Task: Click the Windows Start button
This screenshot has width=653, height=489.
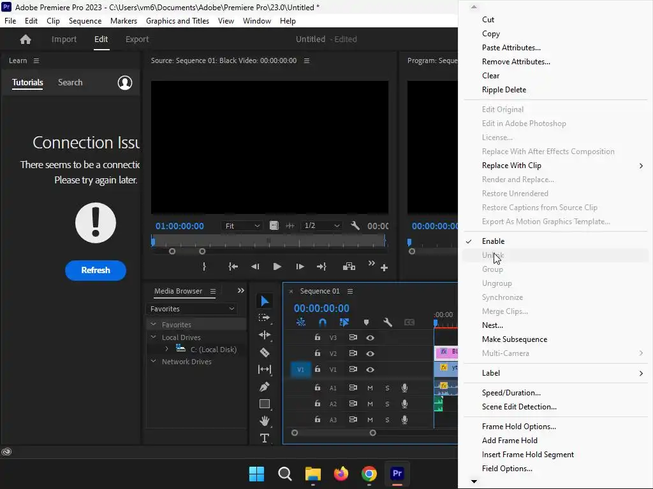Action: 256,474
